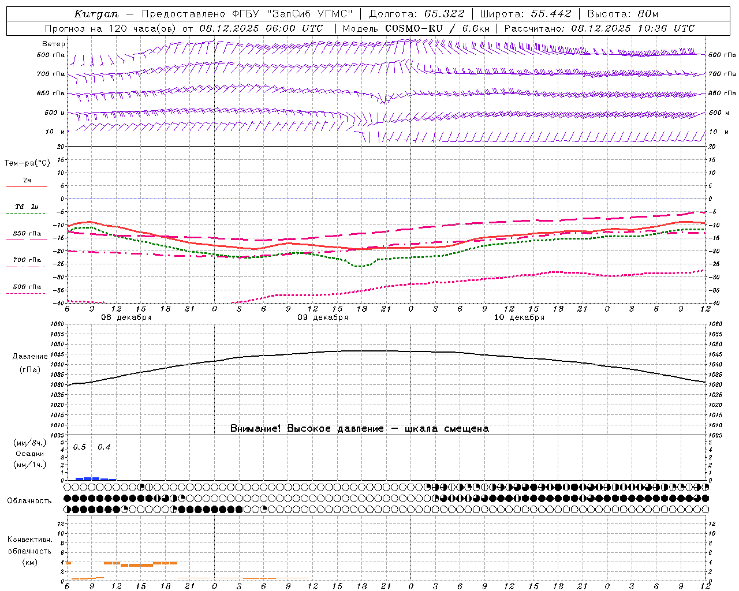Select the 'Высота: 80м' elevation text

tap(622, 14)
